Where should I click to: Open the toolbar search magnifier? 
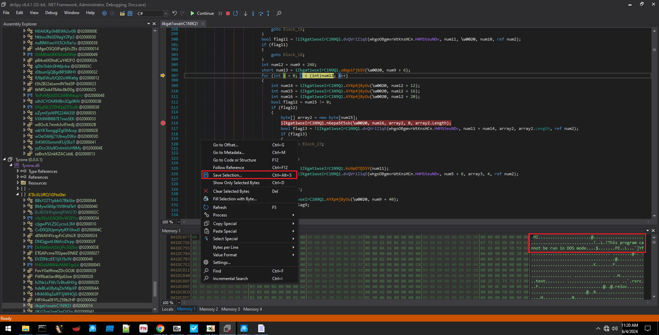pyautogui.click(x=279, y=13)
